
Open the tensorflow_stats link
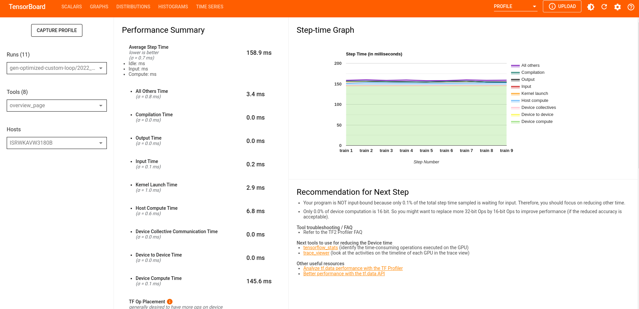coord(321,248)
